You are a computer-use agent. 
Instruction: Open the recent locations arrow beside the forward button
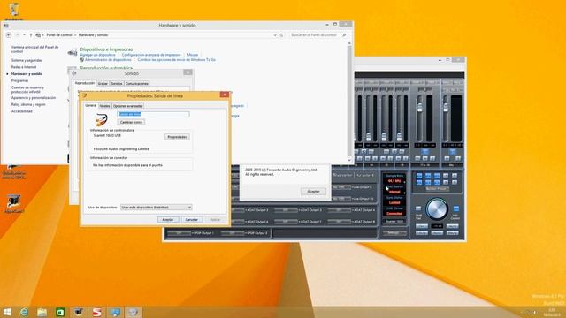[24, 35]
